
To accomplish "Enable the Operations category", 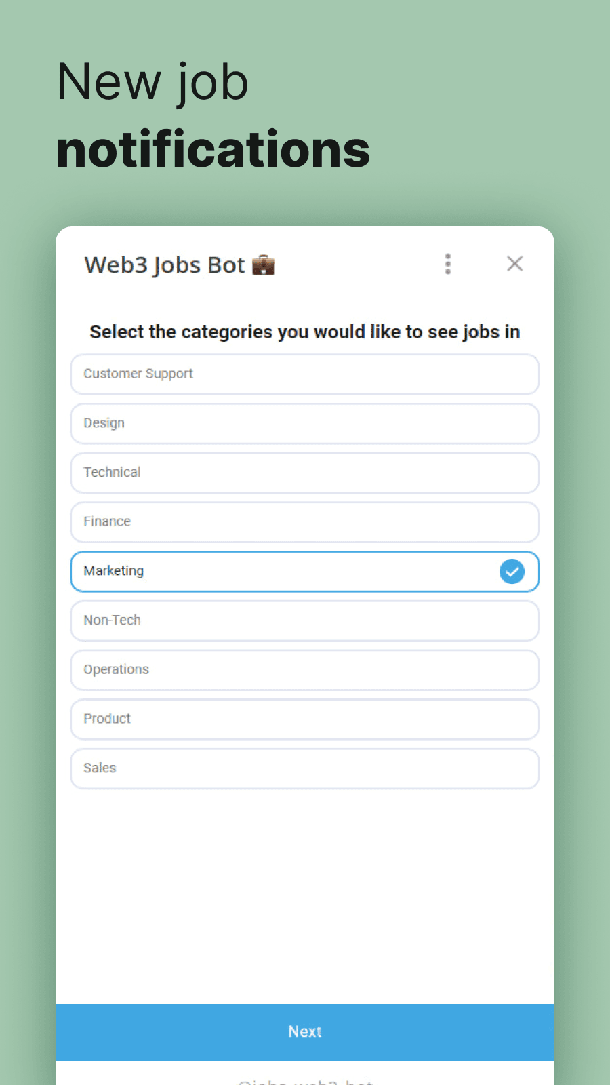I will 305,670.
